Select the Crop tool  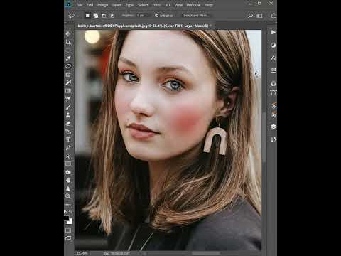(x=68, y=42)
